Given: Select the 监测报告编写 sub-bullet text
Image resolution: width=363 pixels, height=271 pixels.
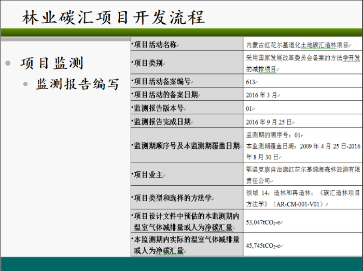Looking at the screenshot, I should pyautogui.click(x=78, y=84).
